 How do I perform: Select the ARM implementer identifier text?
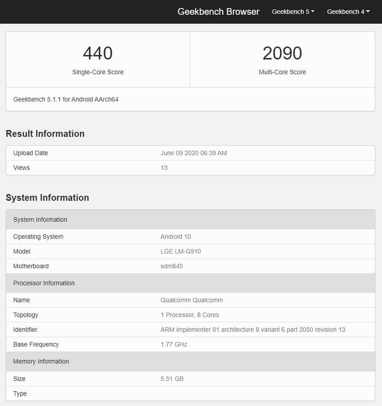click(253, 330)
